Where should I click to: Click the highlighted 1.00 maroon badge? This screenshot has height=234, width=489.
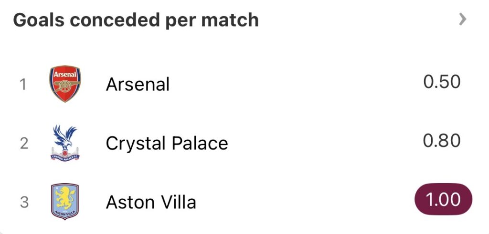click(443, 199)
